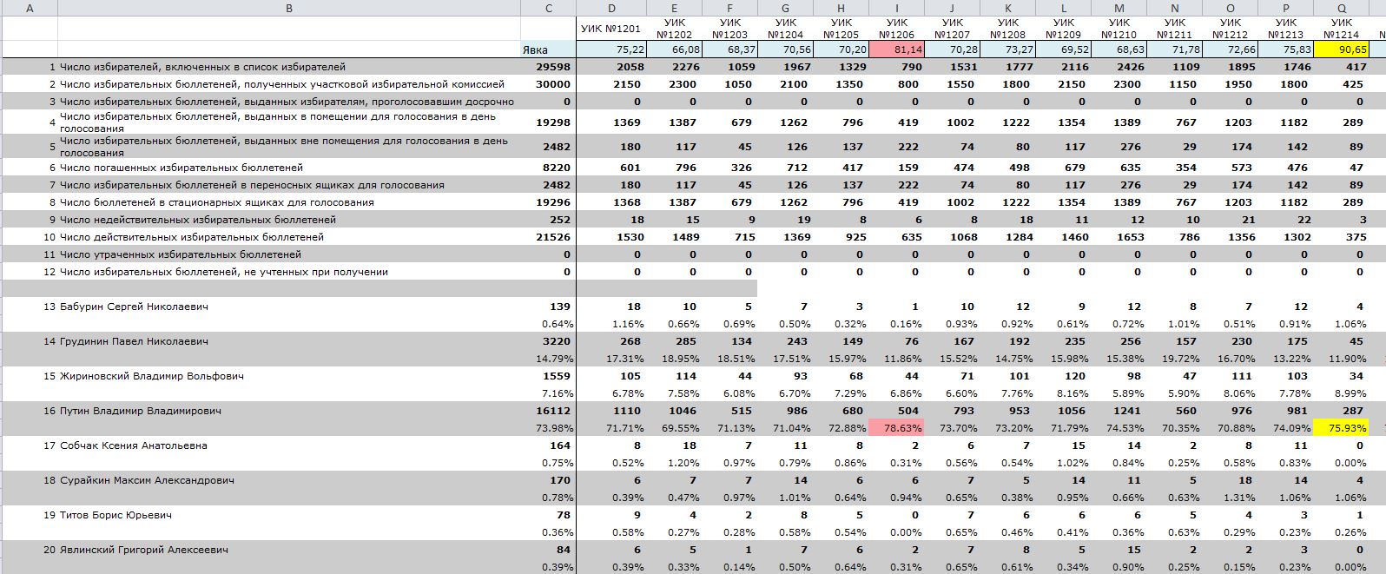The width and height of the screenshot is (1386, 574).
Task: Click candidate name Грудинин Павел Николаевич
Action: [134, 341]
